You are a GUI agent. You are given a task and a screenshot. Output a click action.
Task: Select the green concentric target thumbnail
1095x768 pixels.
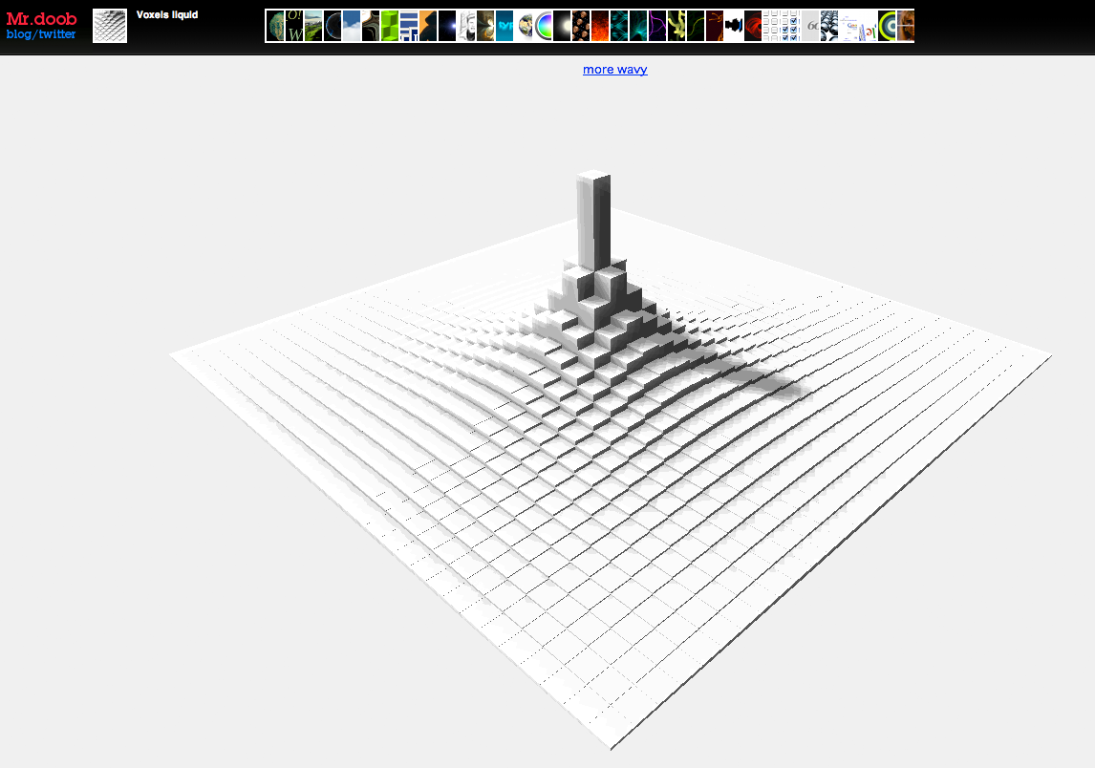point(887,26)
